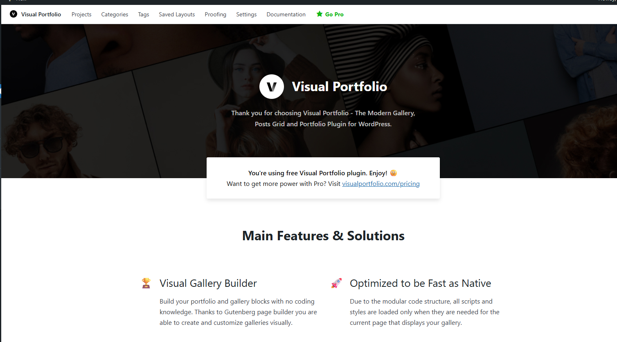The height and width of the screenshot is (342, 617).
Task: Click the Main Features & Solutions heading
Action: 323,236
